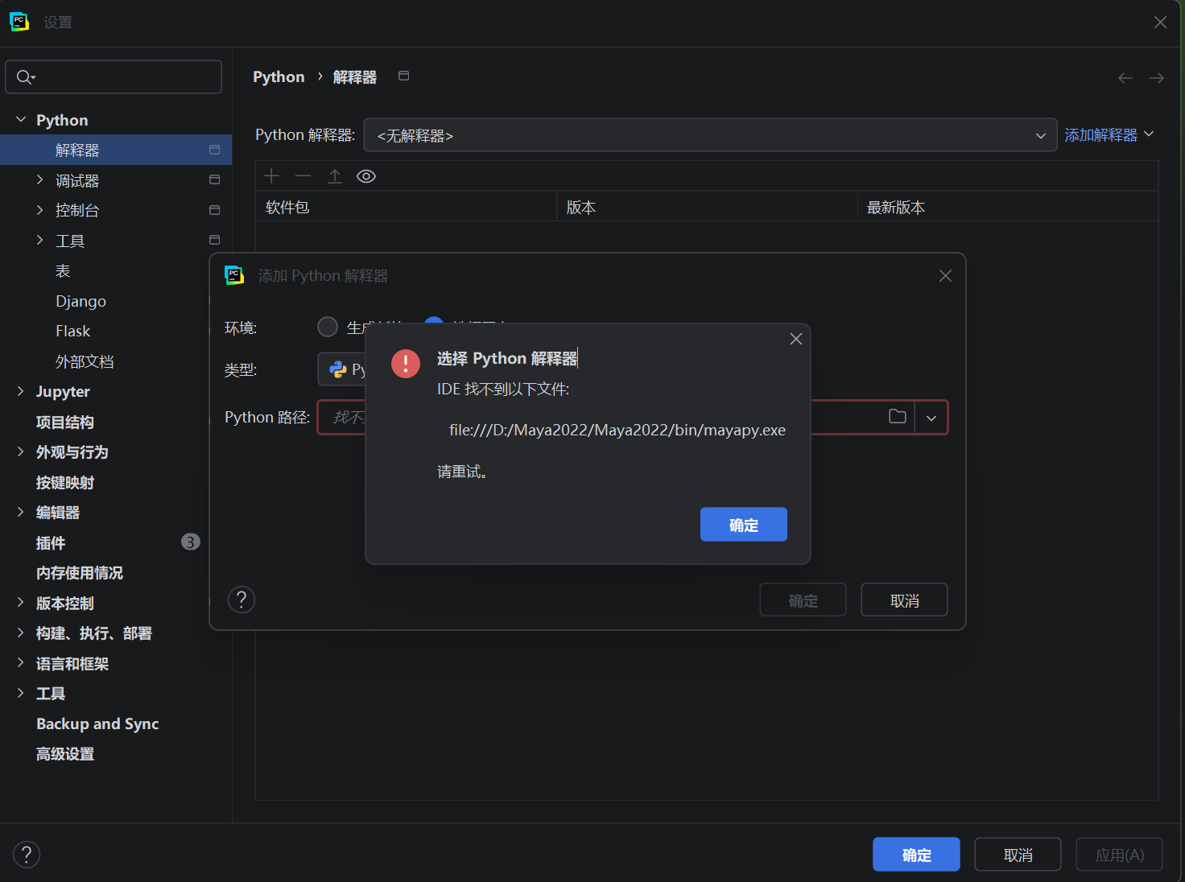This screenshot has width=1185, height=882.
Task: Click the project-level icon on the 控制台 row
Action: pyautogui.click(x=214, y=210)
